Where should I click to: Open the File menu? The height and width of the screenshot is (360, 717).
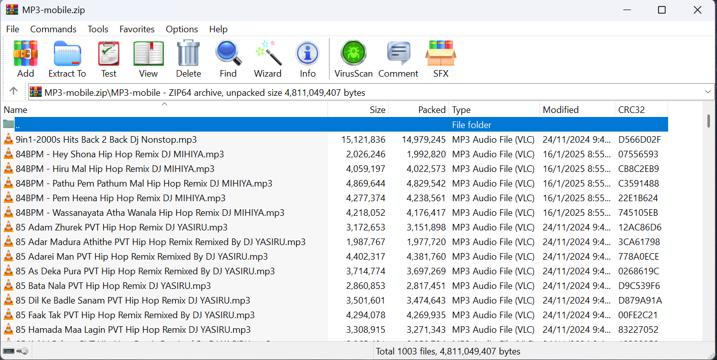tap(13, 29)
